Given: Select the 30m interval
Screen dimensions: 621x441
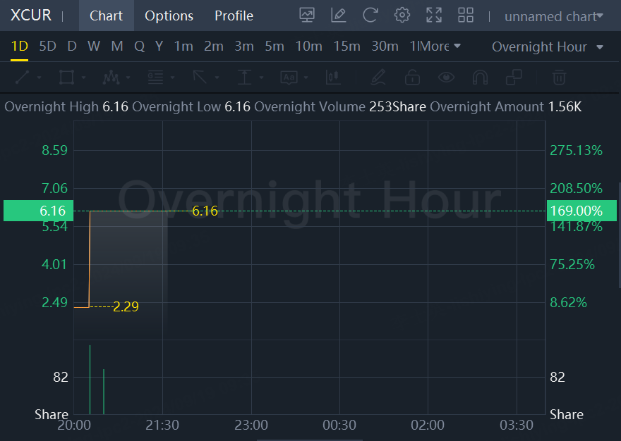Looking at the screenshot, I should point(385,46).
